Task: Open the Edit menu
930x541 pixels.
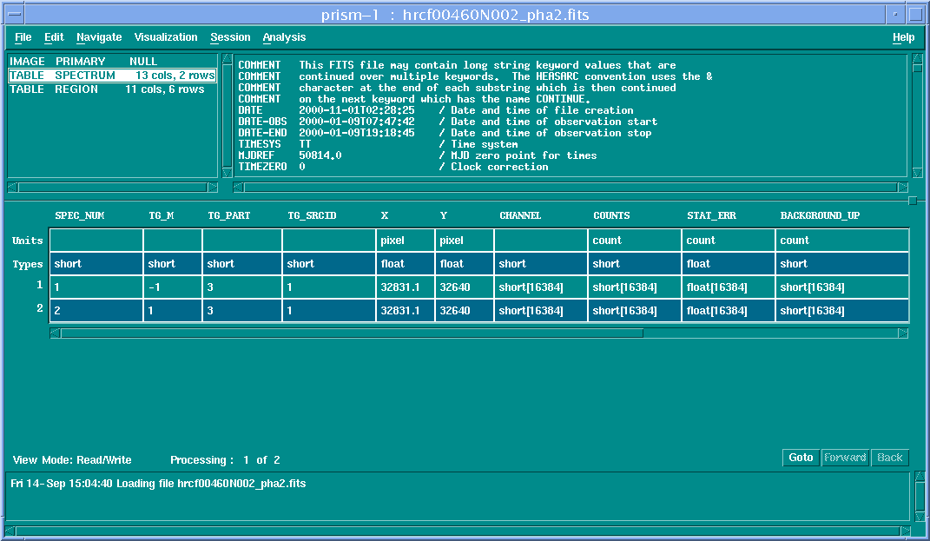Action: pos(53,37)
